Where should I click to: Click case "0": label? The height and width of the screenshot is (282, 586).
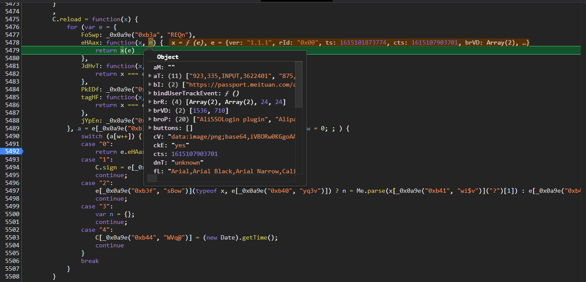tap(97, 144)
